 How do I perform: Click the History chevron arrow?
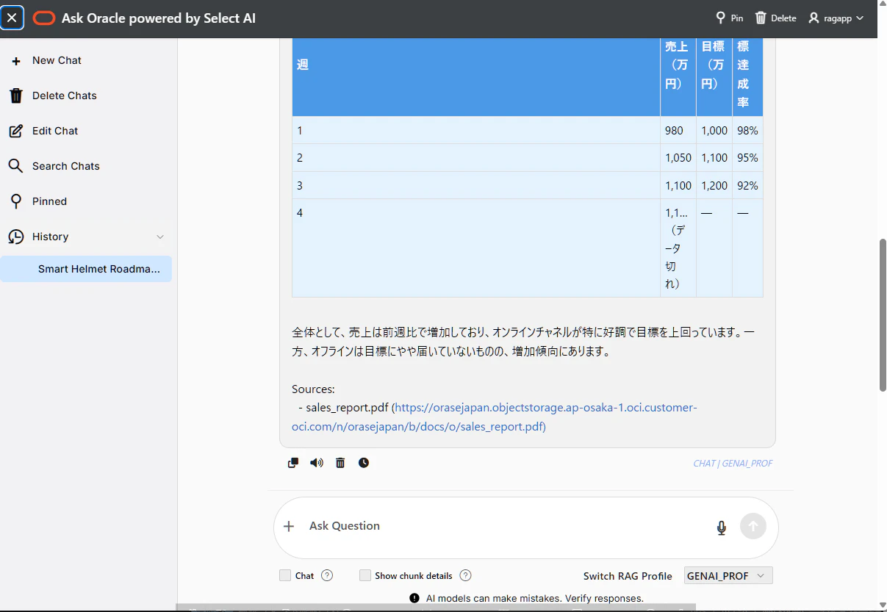pos(160,237)
